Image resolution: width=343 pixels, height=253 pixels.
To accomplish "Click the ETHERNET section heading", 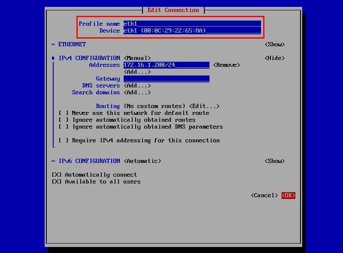I will click(72, 44).
